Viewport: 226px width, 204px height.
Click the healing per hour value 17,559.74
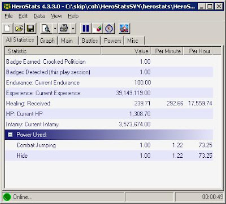point(200,103)
